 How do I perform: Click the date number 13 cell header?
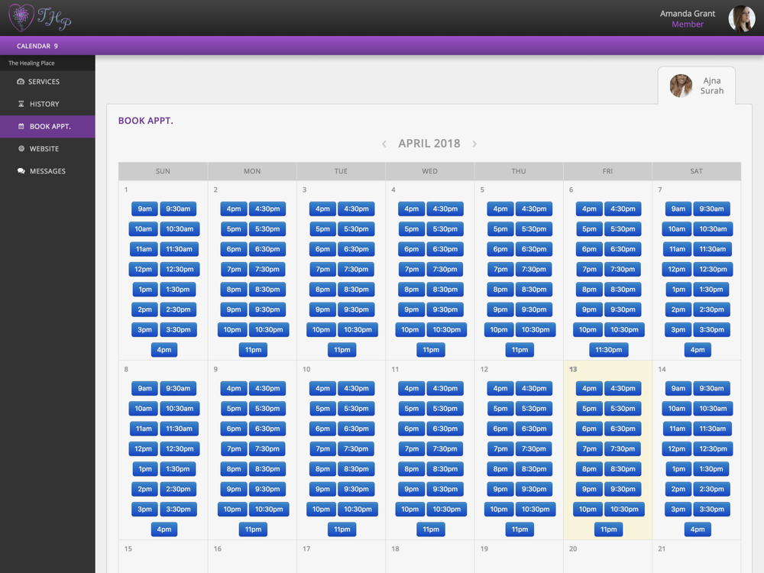pos(573,369)
